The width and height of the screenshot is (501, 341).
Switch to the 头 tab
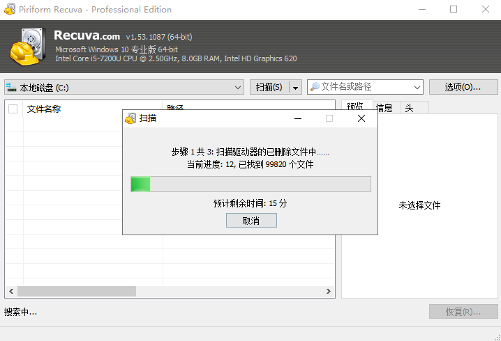pyautogui.click(x=410, y=108)
